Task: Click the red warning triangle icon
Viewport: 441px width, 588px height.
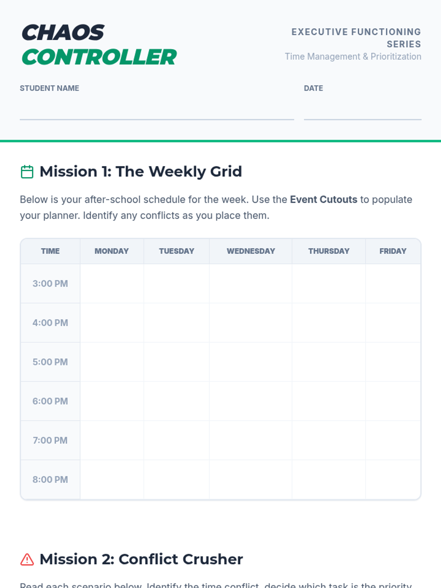Action: (27, 559)
